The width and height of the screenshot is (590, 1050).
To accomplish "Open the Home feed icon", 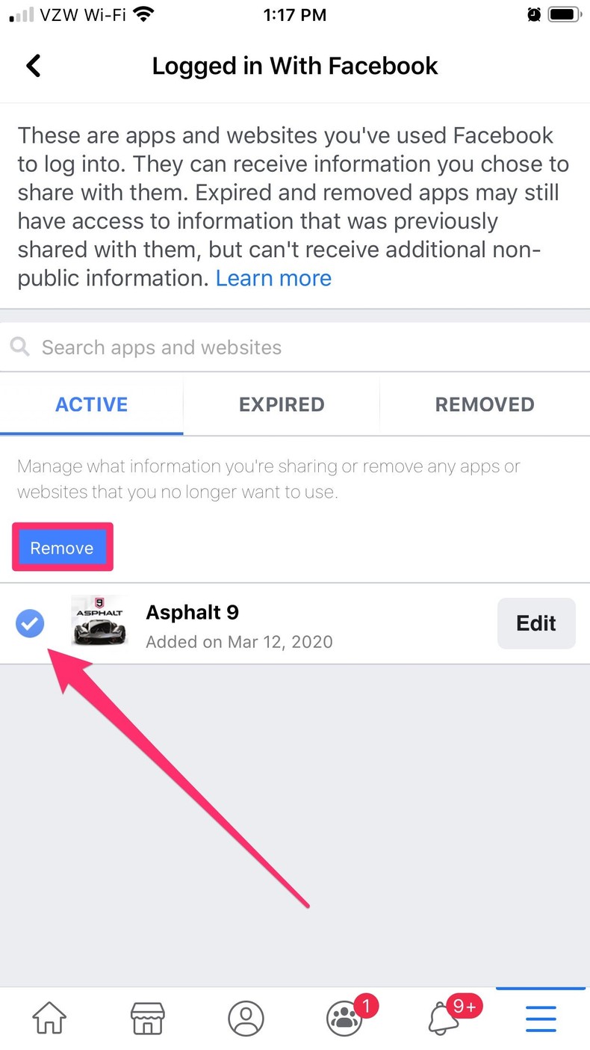I will 49,1018.
